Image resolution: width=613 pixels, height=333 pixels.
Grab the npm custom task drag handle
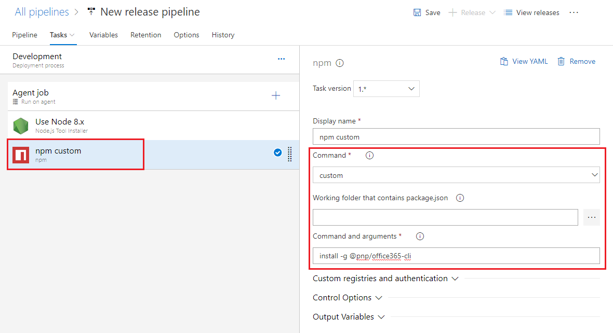[290, 154]
